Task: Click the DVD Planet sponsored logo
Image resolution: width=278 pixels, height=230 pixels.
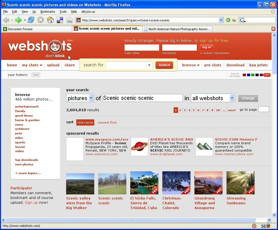Action: coord(140,147)
